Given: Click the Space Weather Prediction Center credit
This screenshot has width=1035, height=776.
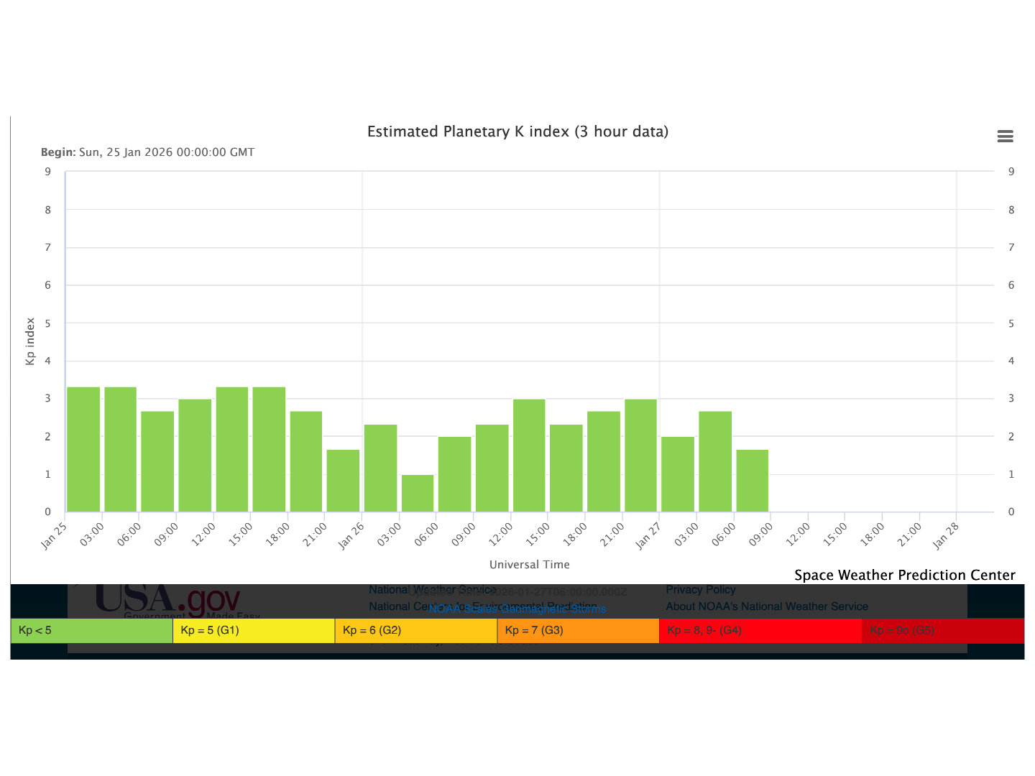Looking at the screenshot, I should pyautogui.click(x=904, y=575).
